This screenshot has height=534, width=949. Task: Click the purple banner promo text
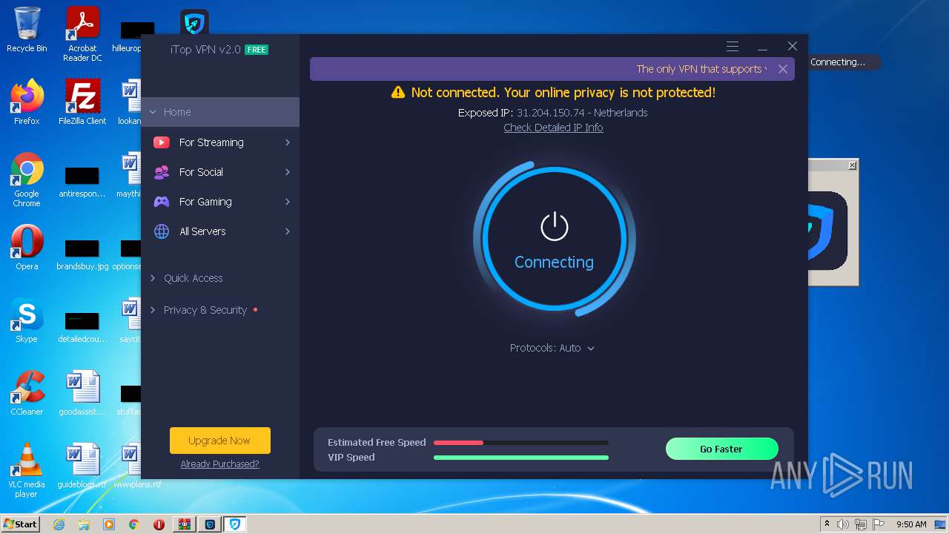tap(701, 69)
